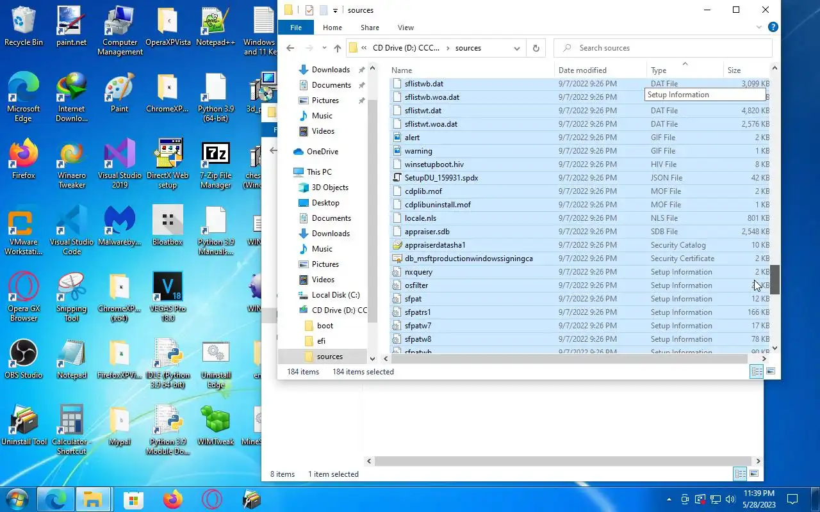
Task: Launch OBS Studio from the desktop
Action: (24, 359)
